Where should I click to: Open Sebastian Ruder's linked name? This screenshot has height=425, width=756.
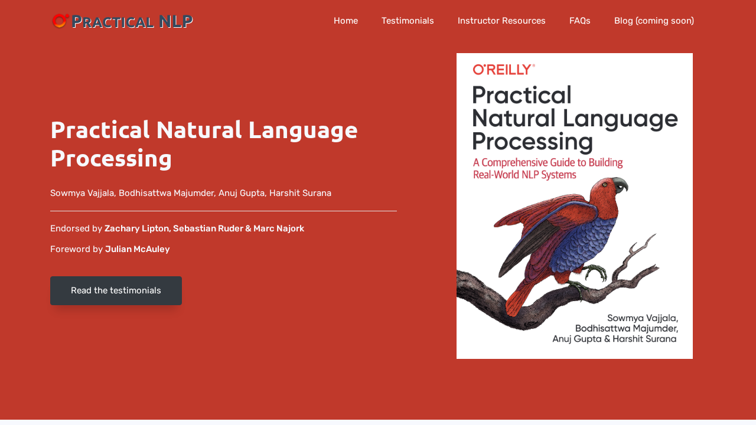pyautogui.click(x=208, y=228)
